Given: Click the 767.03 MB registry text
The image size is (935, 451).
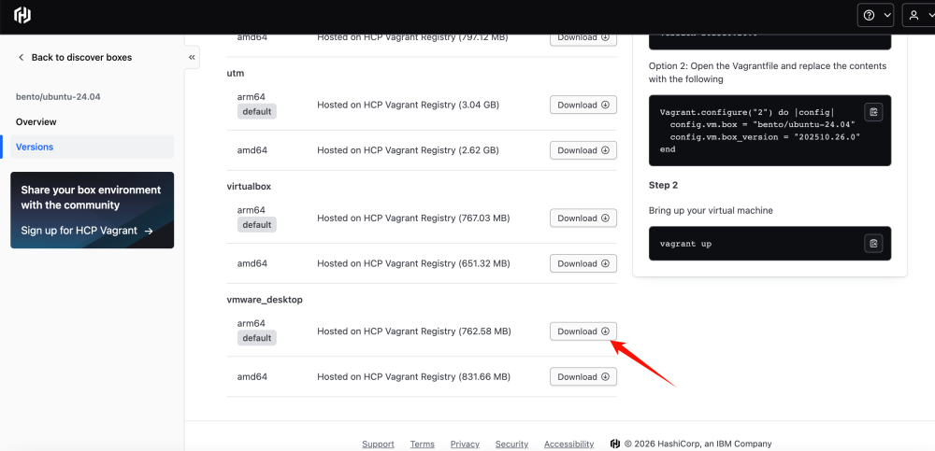Looking at the screenshot, I should click(413, 218).
